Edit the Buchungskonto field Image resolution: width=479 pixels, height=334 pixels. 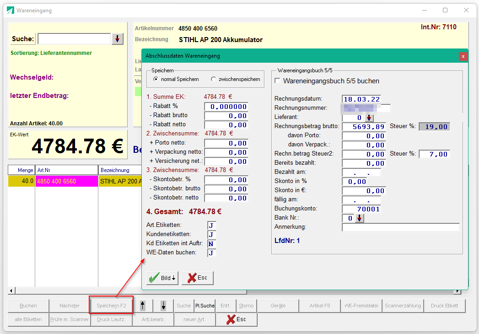pyautogui.click(x=361, y=210)
